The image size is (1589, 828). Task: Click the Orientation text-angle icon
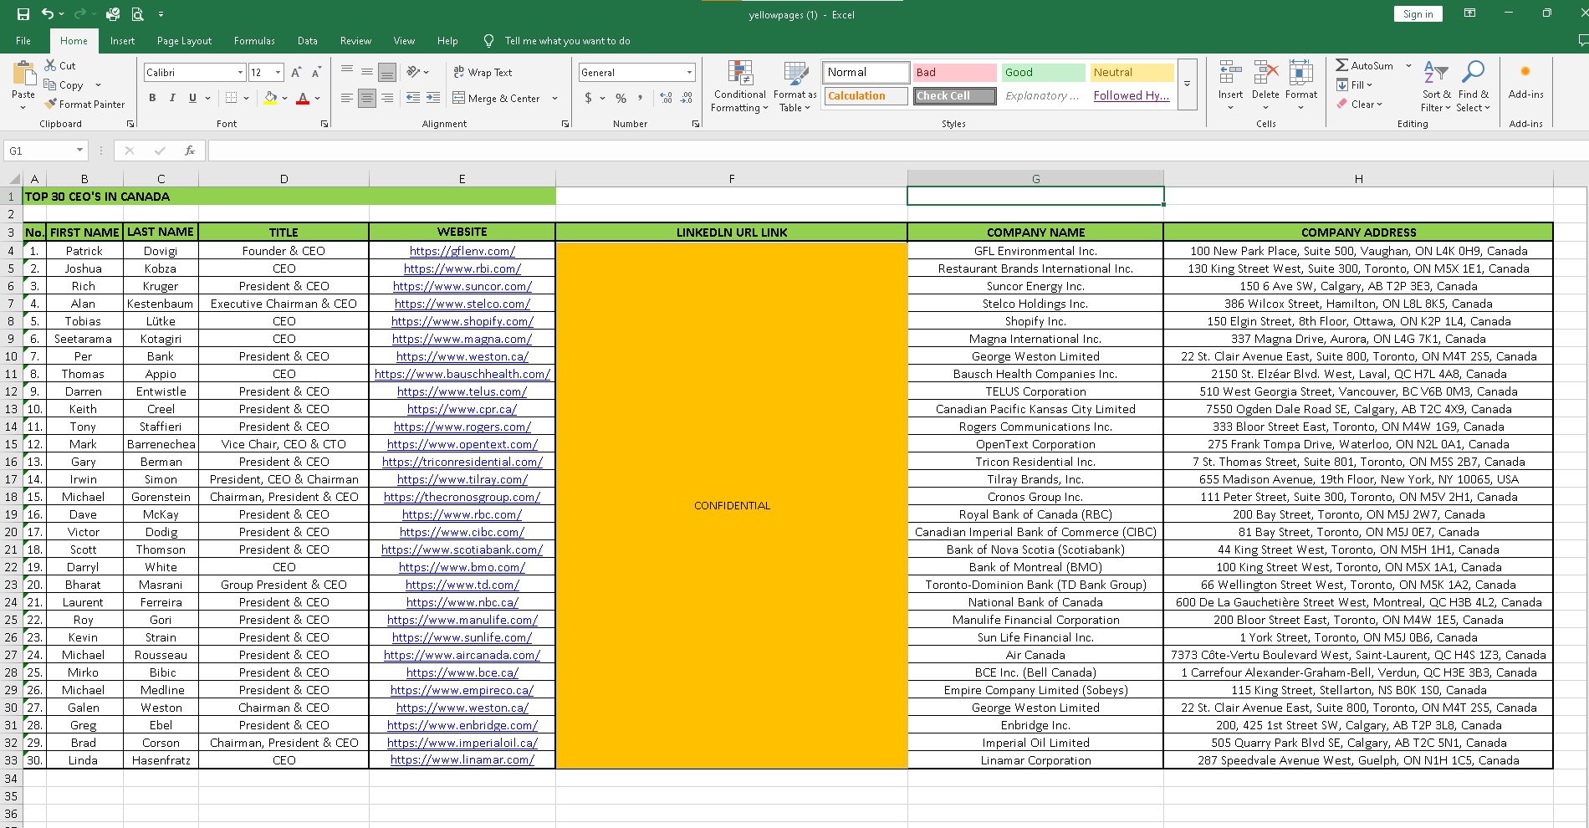coord(413,72)
